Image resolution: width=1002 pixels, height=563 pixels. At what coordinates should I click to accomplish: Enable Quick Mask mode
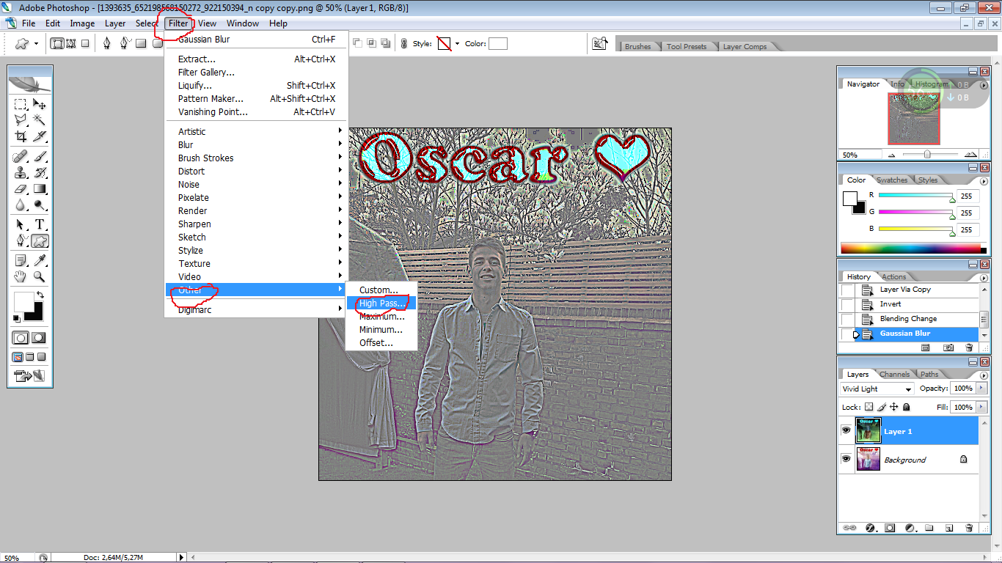(x=39, y=338)
